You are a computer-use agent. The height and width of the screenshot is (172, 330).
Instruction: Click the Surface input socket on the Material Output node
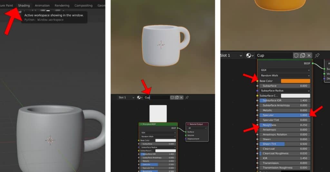[x=186, y=132]
